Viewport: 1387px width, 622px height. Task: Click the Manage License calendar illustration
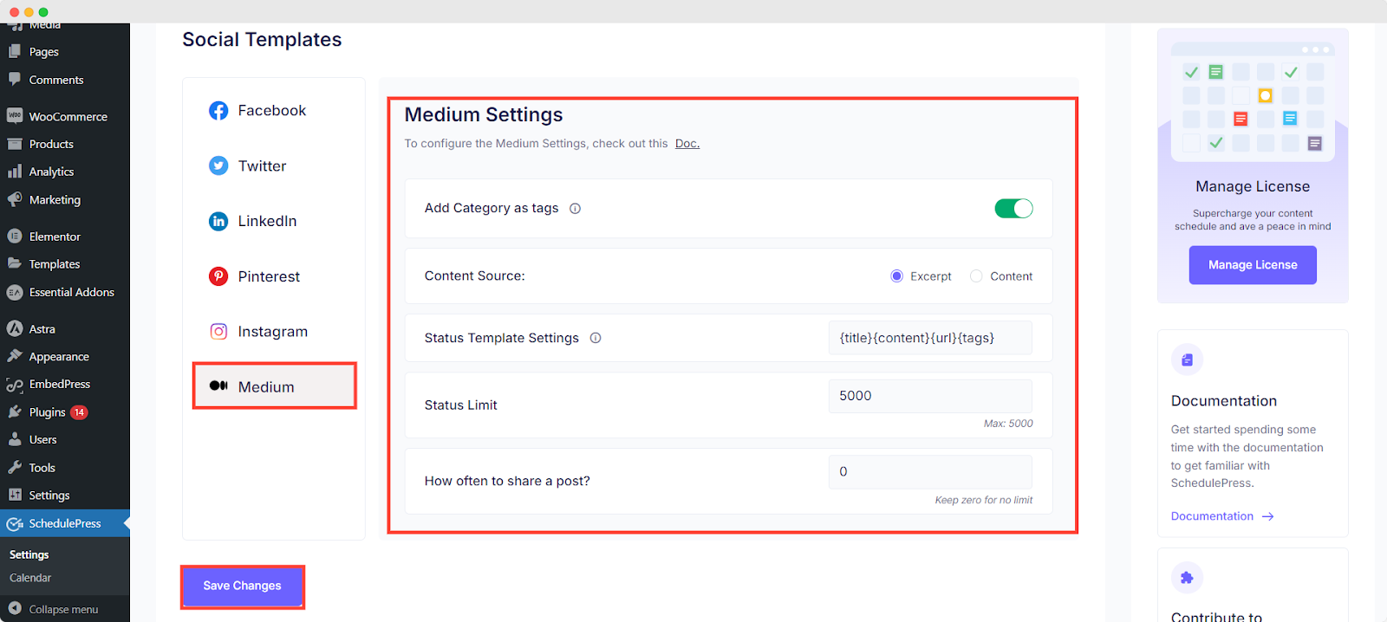coord(1253,101)
